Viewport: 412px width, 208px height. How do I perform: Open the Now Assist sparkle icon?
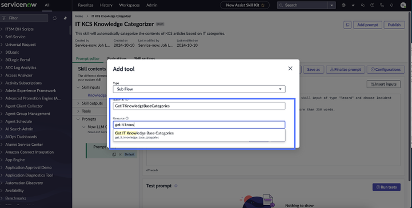point(353,5)
